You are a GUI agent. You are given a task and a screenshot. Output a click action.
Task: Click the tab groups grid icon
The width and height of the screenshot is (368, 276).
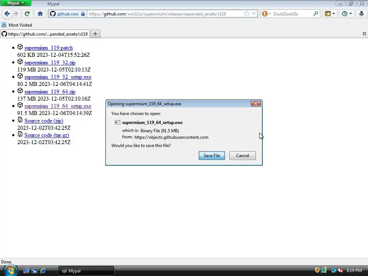(364, 34)
